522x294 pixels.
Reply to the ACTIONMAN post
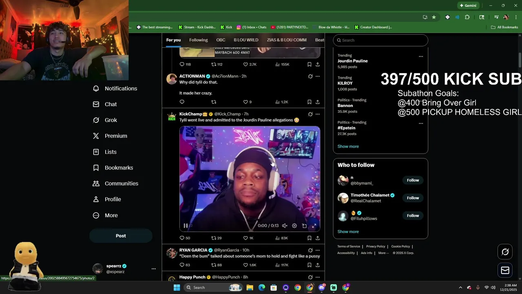point(182,102)
